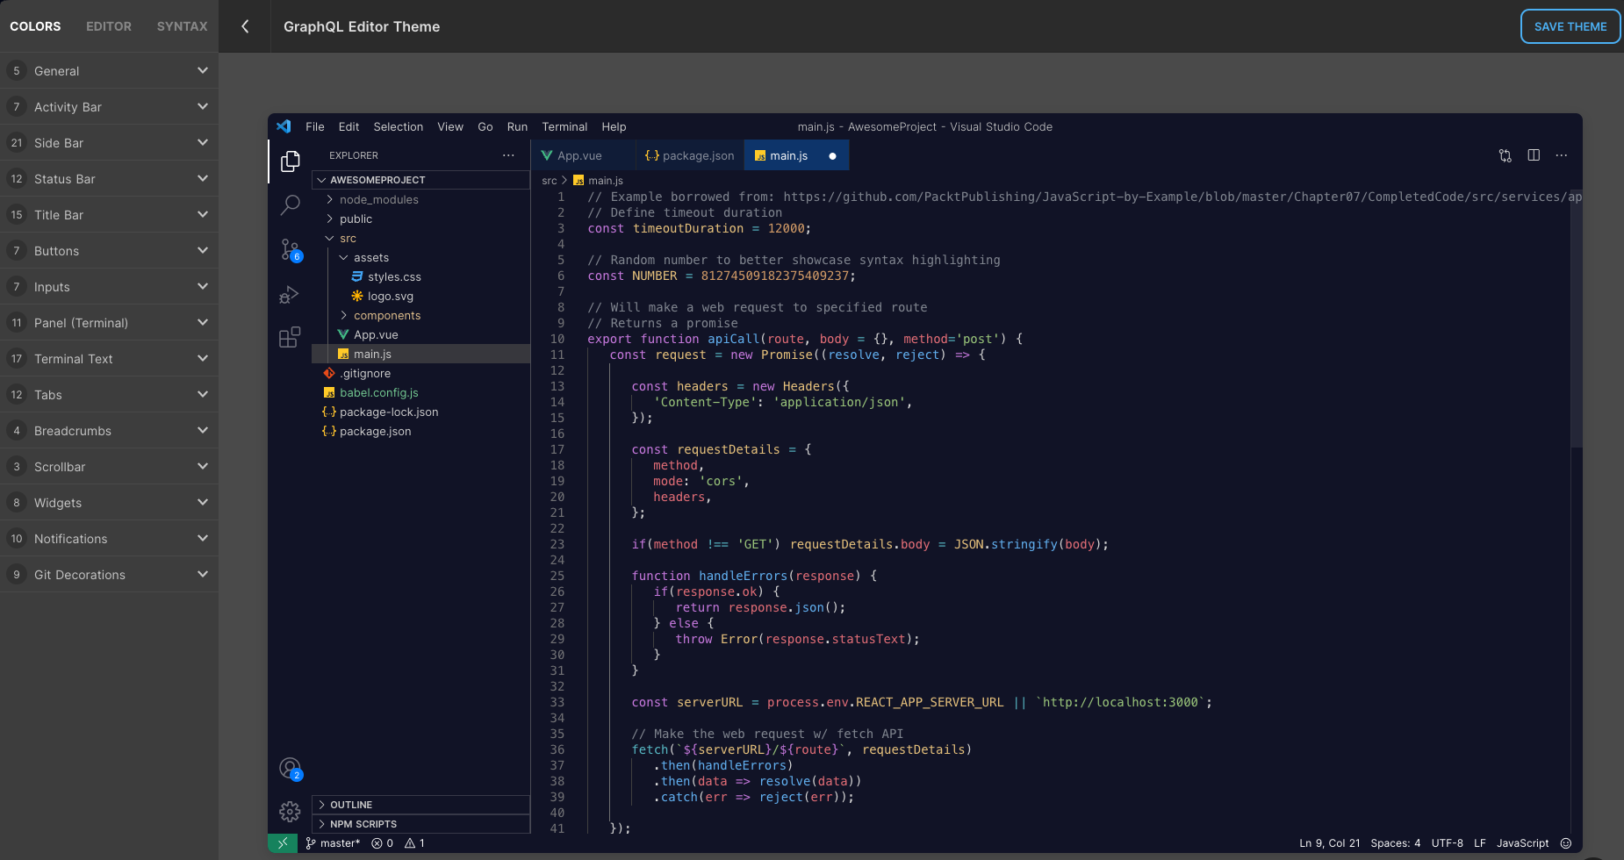Collapse the AWESOMEPROJECT root folder
1624x860 pixels.
coord(420,180)
